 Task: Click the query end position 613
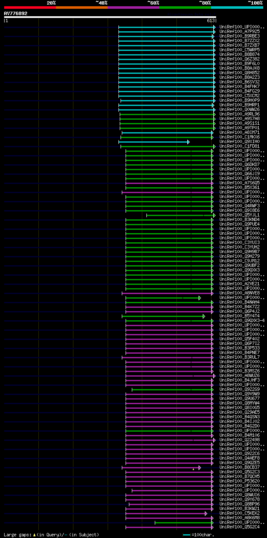pos(211,20)
